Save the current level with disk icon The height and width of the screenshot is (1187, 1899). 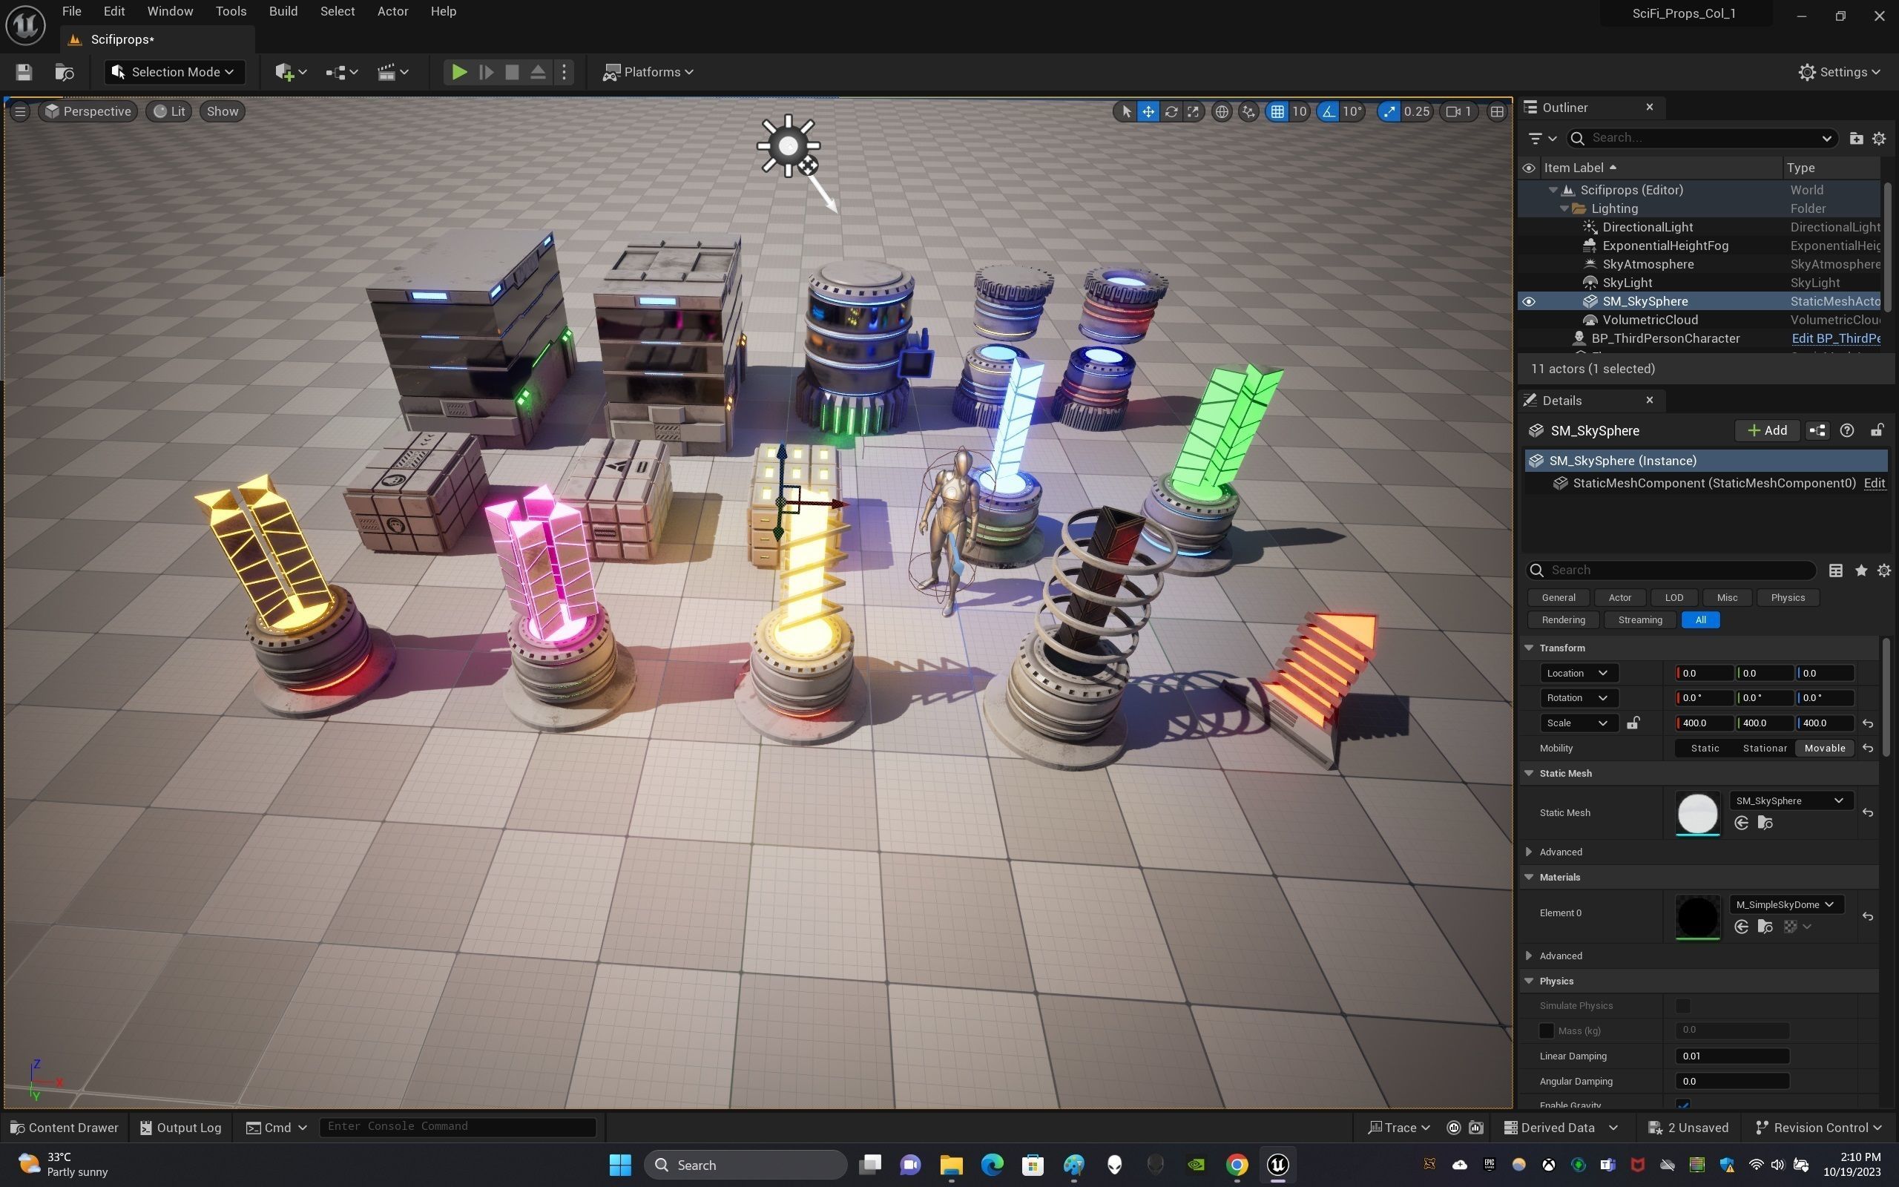24,72
